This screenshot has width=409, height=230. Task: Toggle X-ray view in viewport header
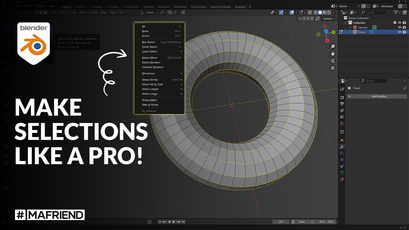pos(310,12)
